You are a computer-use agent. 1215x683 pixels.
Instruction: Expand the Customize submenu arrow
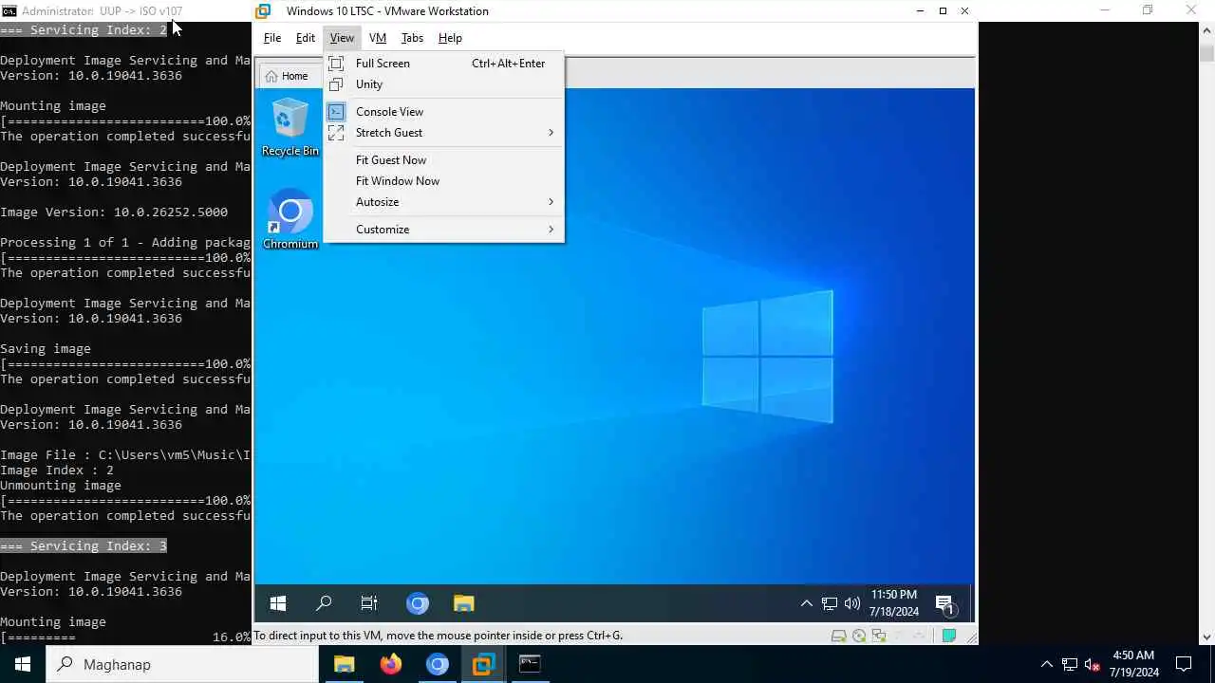[x=551, y=230]
